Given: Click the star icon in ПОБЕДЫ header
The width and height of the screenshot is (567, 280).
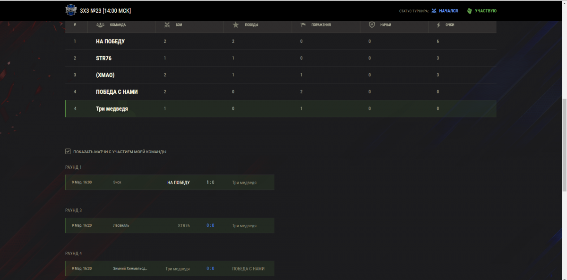Looking at the screenshot, I should [236, 25].
